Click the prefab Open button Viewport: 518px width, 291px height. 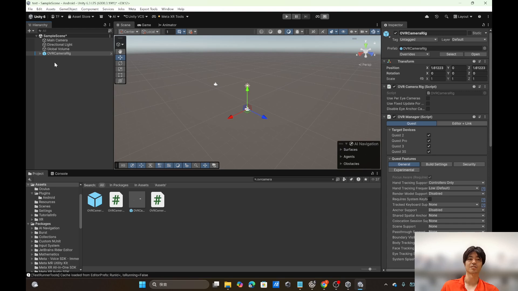click(475, 54)
